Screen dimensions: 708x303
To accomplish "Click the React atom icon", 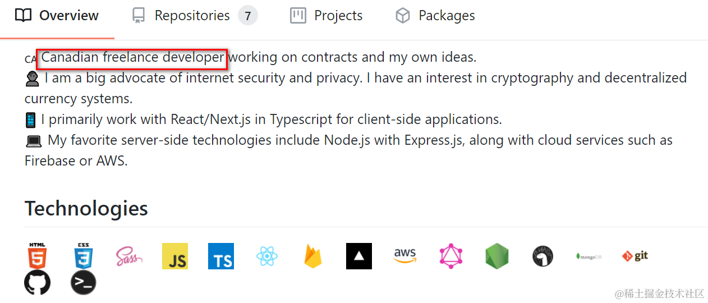I will point(267,256).
